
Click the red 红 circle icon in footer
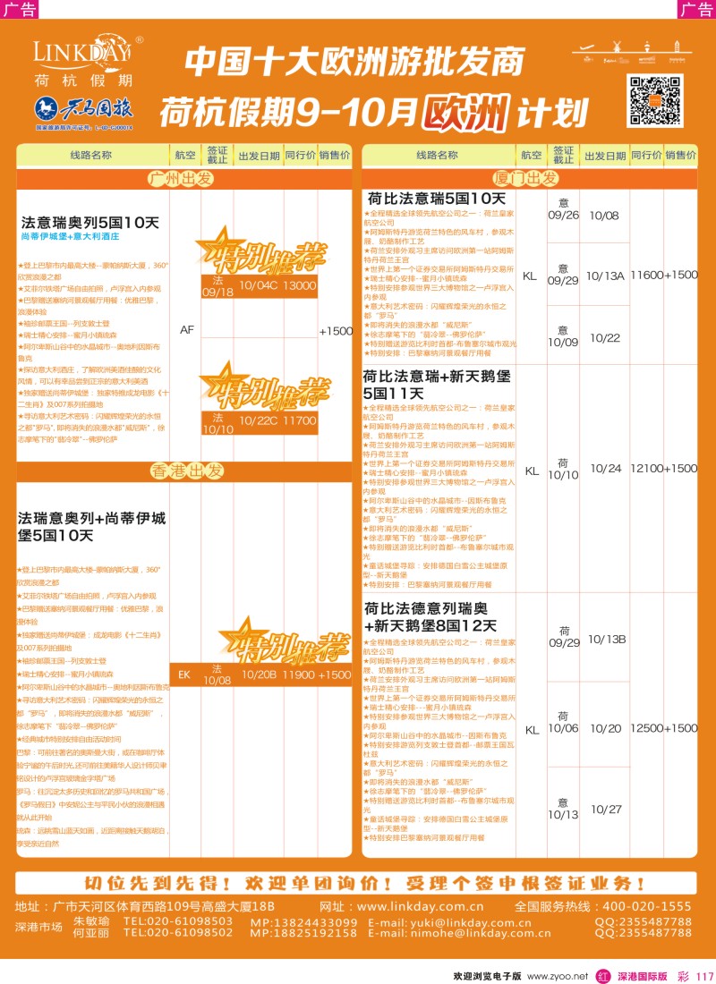[x=602, y=976]
